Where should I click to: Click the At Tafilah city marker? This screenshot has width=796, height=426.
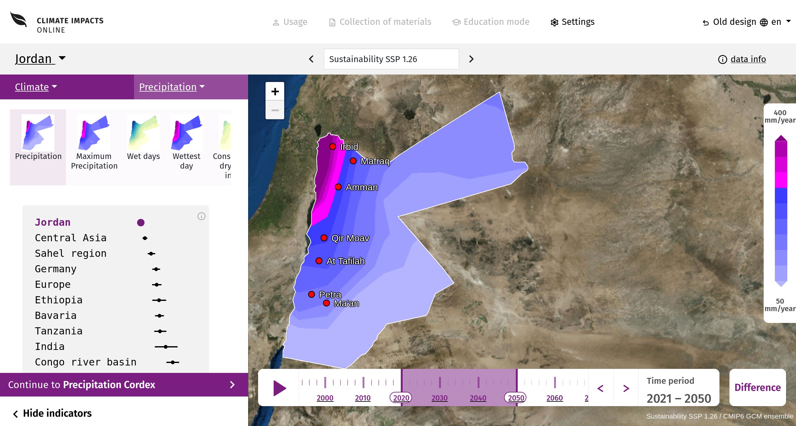(319, 261)
